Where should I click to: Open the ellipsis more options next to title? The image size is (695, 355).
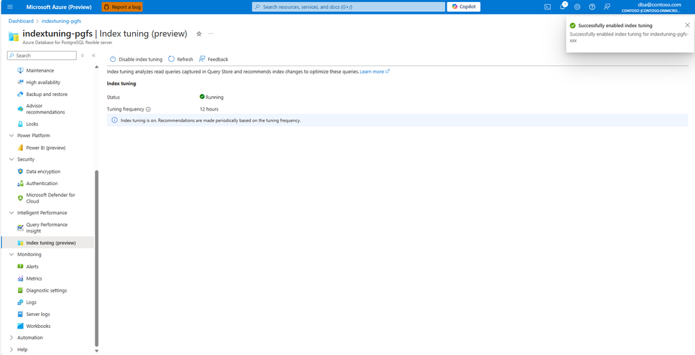click(211, 33)
